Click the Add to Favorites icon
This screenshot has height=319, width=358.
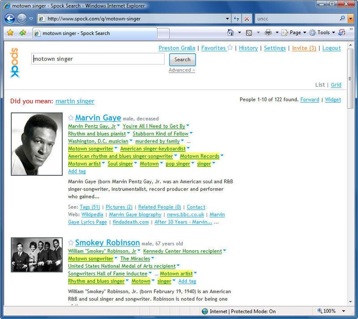(x=23, y=33)
